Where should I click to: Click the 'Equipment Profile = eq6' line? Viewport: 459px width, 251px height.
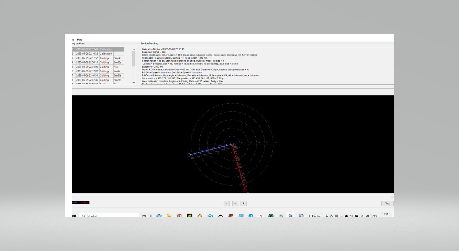(154, 52)
